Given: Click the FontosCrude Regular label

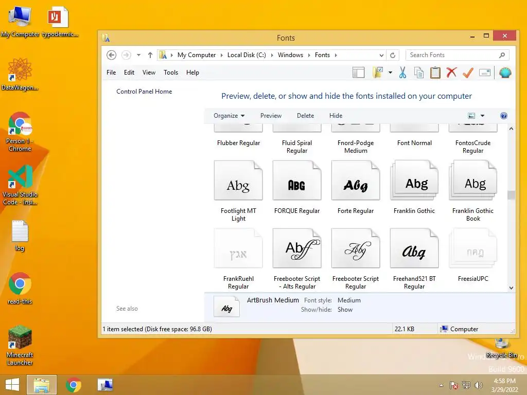Looking at the screenshot, I should click(x=473, y=147).
